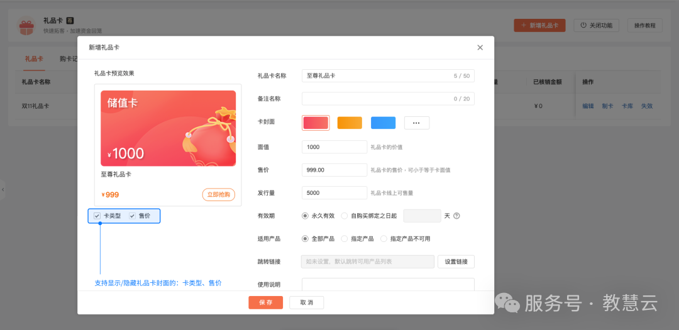Click the 立即抢购 preview button
This screenshot has width=679, height=330.
(x=219, y=194)
